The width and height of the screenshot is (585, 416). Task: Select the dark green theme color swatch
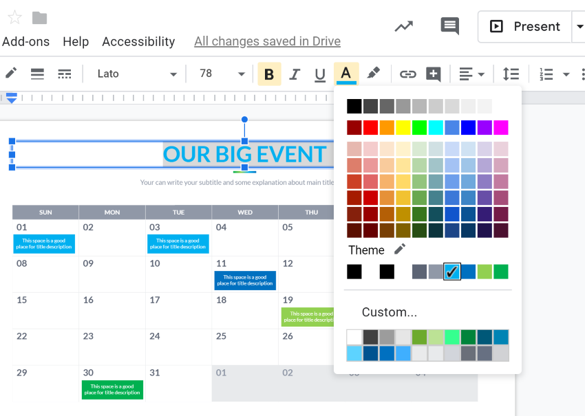[x=501, y=272]
